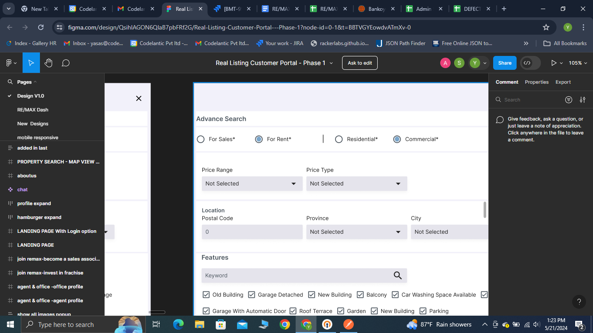Open Windows Start menu
Screen dimensions: 593x333
click(x=10, y=324)
